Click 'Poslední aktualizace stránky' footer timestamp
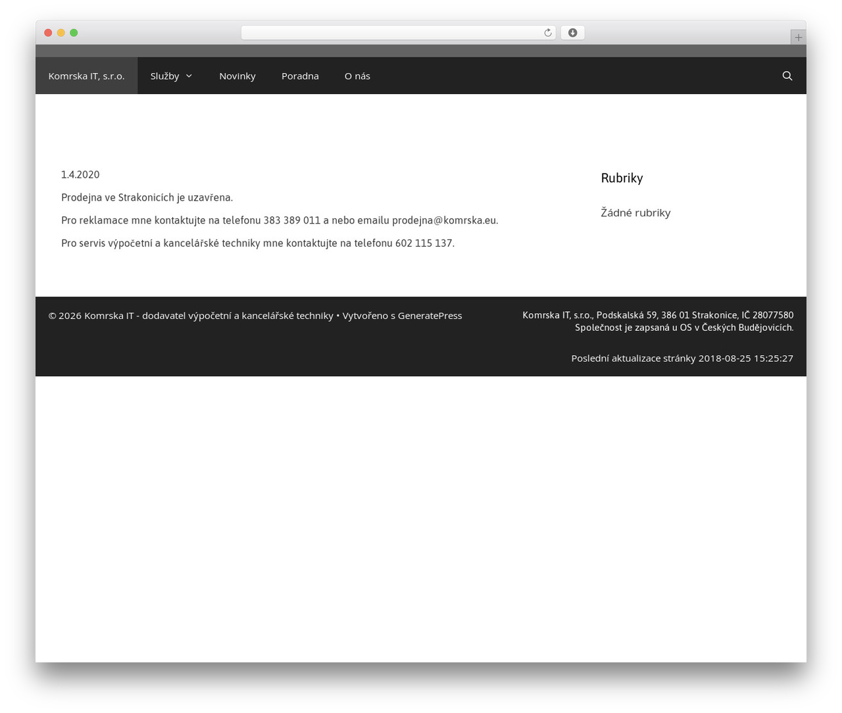The height and width of the screenshot is (713, 842). pyautogui.click(x=682, y=358)
